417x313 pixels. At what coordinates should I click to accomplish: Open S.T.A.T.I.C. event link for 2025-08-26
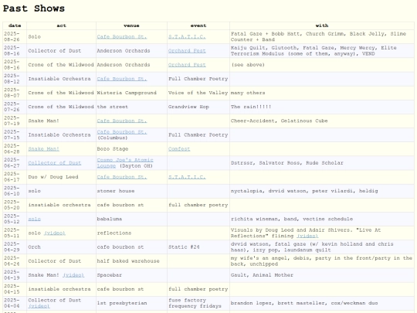tap(187, 37)
